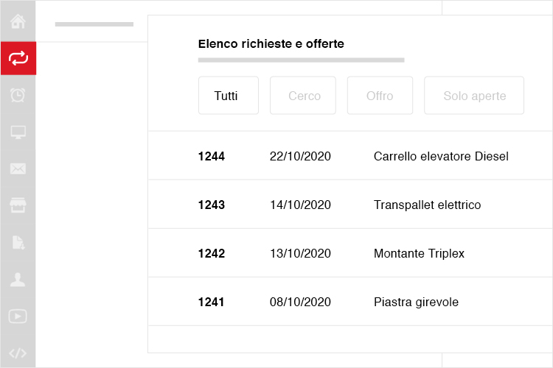Open the alarm clock icon

(18, 95)
